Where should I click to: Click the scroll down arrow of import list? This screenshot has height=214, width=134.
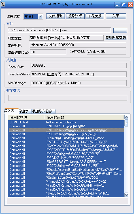coord(126,195)
